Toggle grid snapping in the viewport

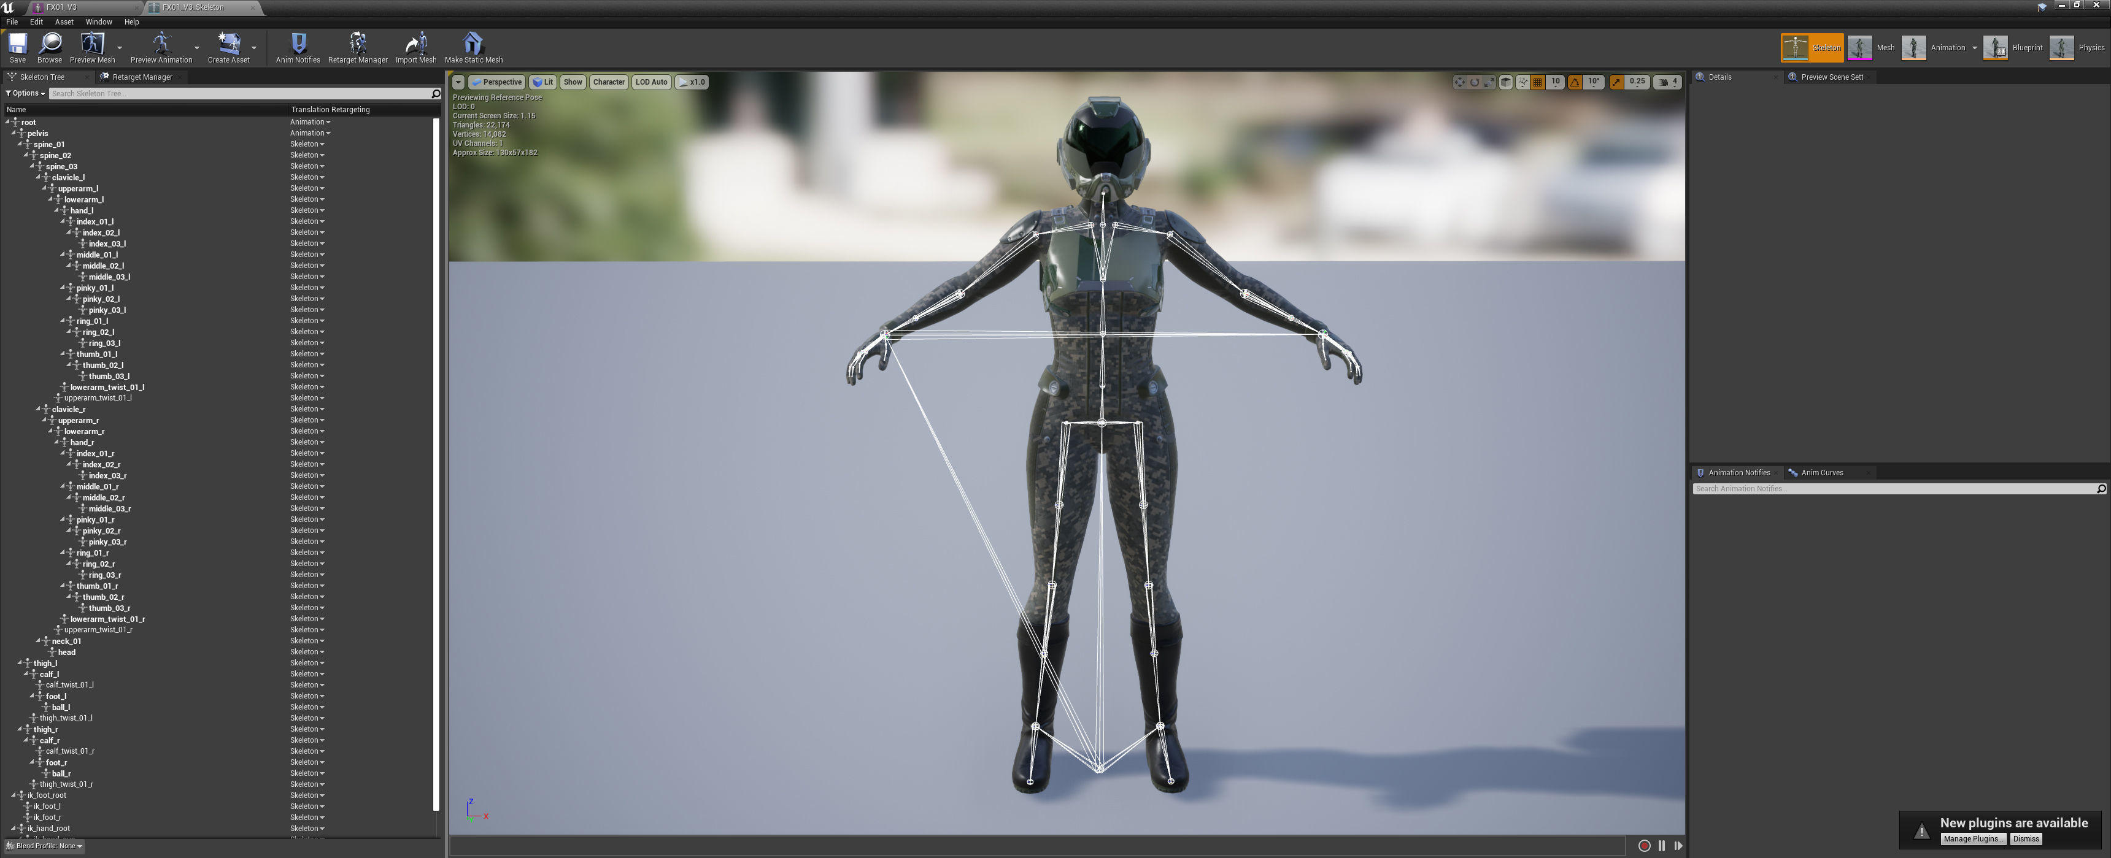click(1537, 82)
